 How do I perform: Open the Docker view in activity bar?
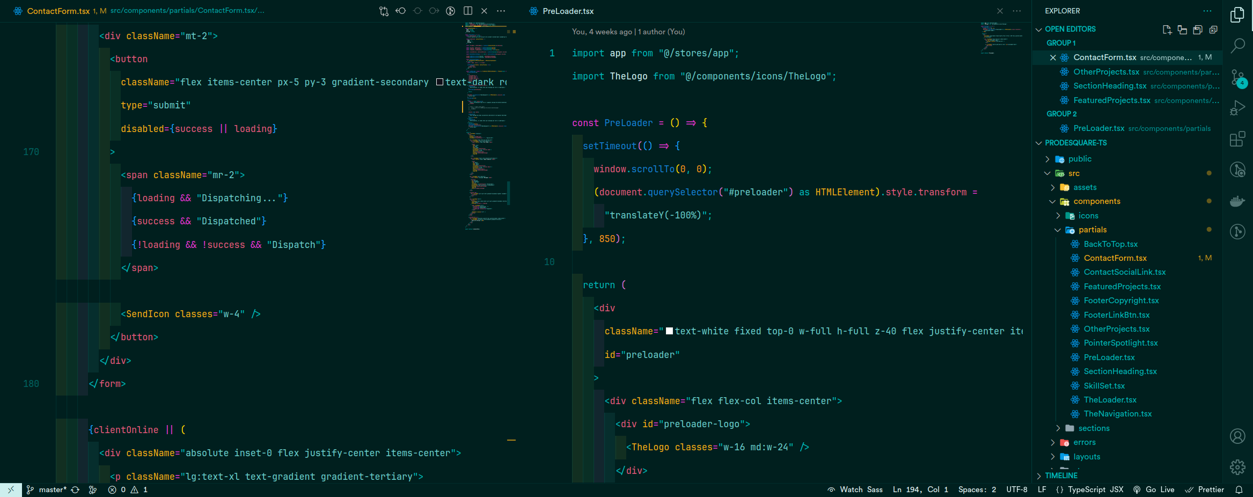pyautogui.click(x=1237, y=201)
